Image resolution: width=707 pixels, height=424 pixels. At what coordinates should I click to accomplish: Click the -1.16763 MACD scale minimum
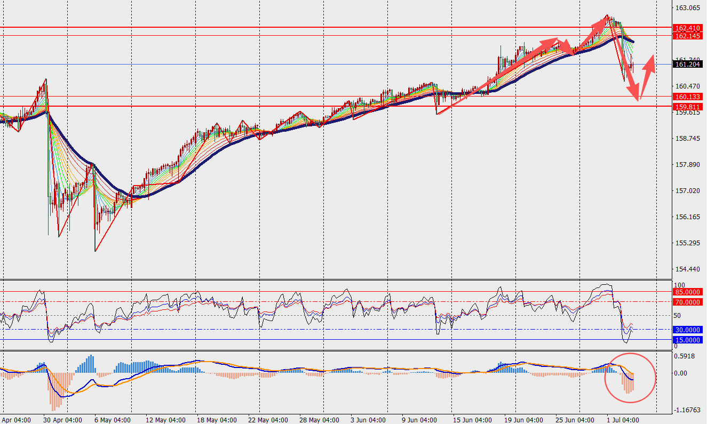(687, 410)
